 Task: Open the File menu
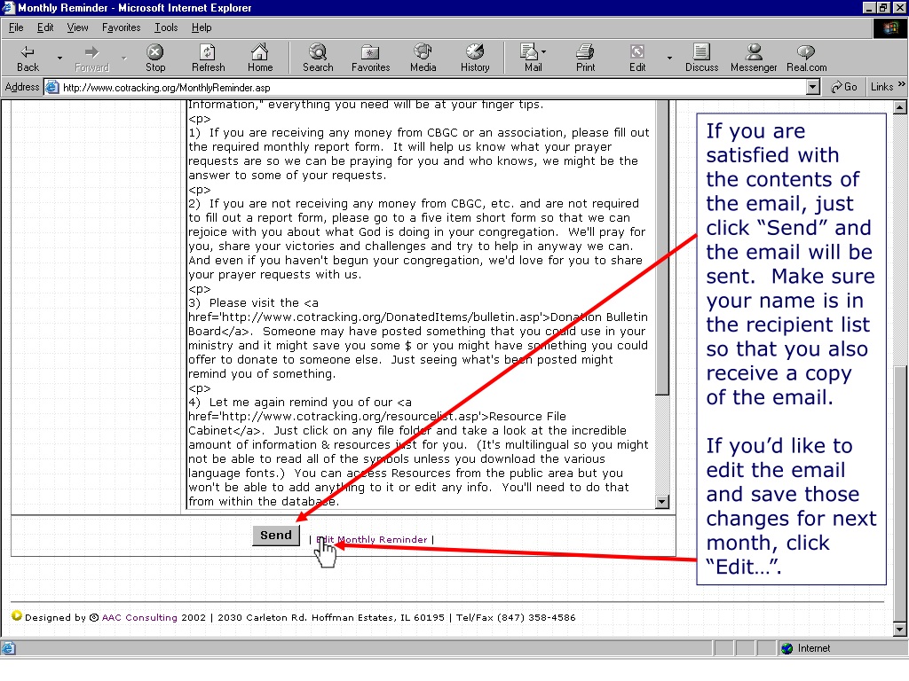click(16, 27)
